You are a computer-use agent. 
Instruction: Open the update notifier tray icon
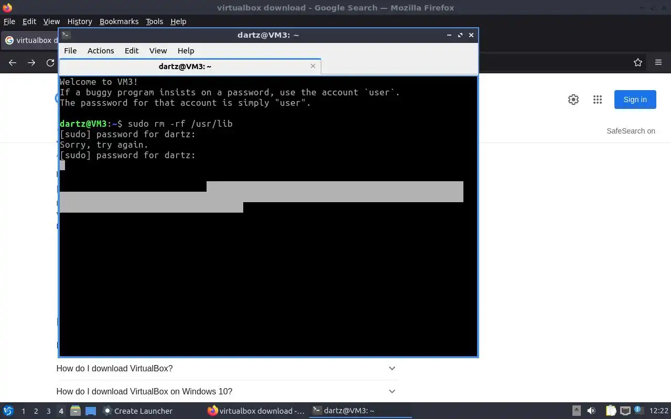pos(638,410)
